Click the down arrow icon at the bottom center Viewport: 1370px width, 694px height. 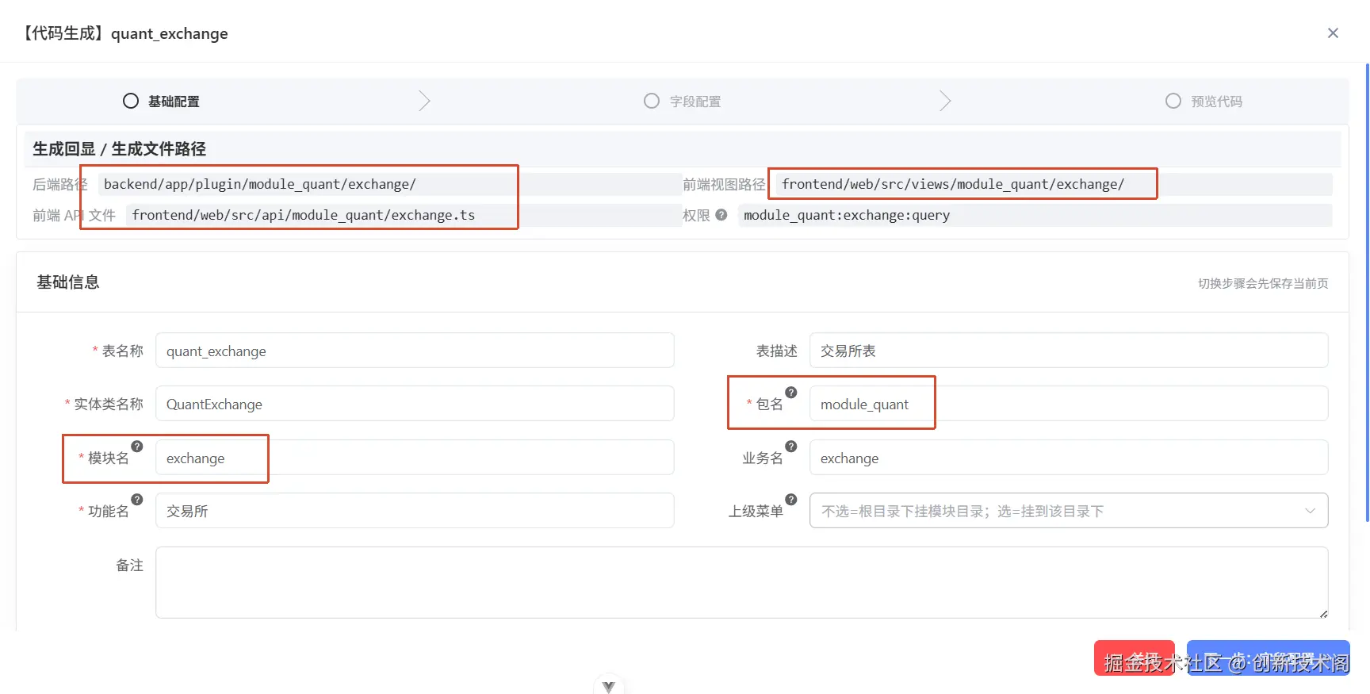pyautogui.click(x=608, y=686)
